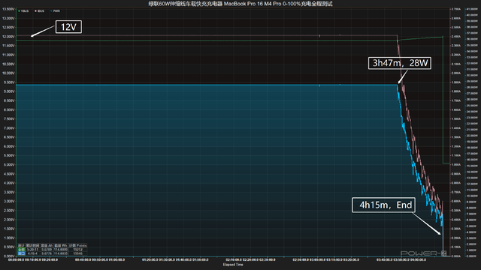
Task: Toggle the IBUS legend entry
Action: coord(40,11)
